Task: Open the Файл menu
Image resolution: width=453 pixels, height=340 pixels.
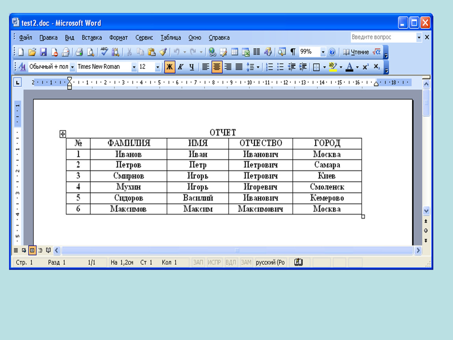Action: click(x=26, y=37)
